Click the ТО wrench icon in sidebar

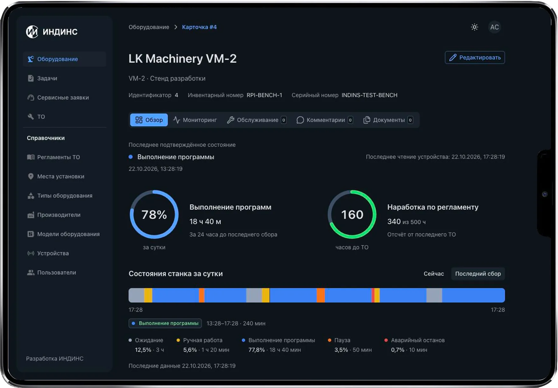pyautogui.click(x=31, y=116)
